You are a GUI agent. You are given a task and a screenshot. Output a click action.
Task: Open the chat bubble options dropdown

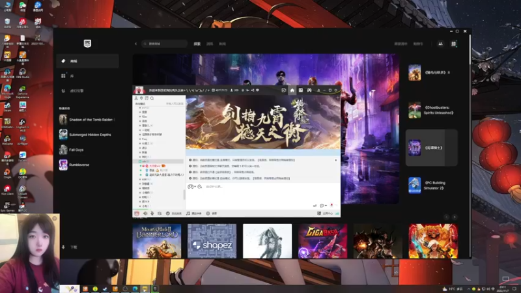point(323,206)
